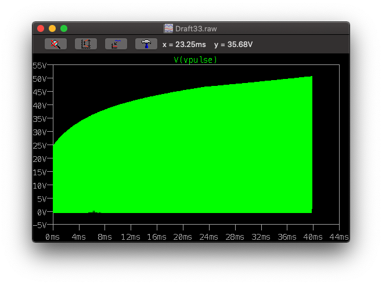Click the 35V label on vertical axis
The height and width of the screenshot is (285, 382).
click(x=39, y=119)
